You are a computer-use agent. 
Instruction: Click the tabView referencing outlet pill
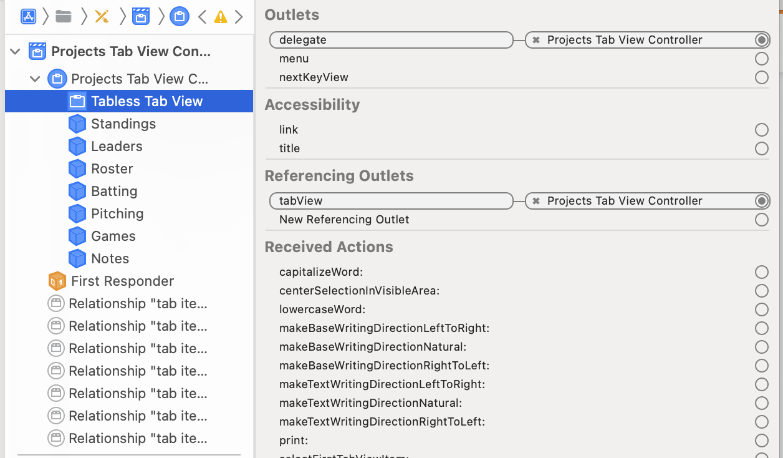[391, 201]
